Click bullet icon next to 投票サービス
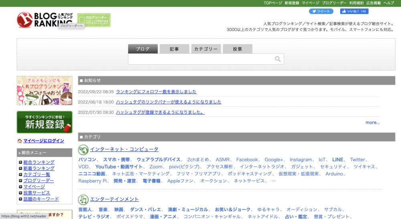The width and height of the screenshot is (401, 219). (20, 193)
